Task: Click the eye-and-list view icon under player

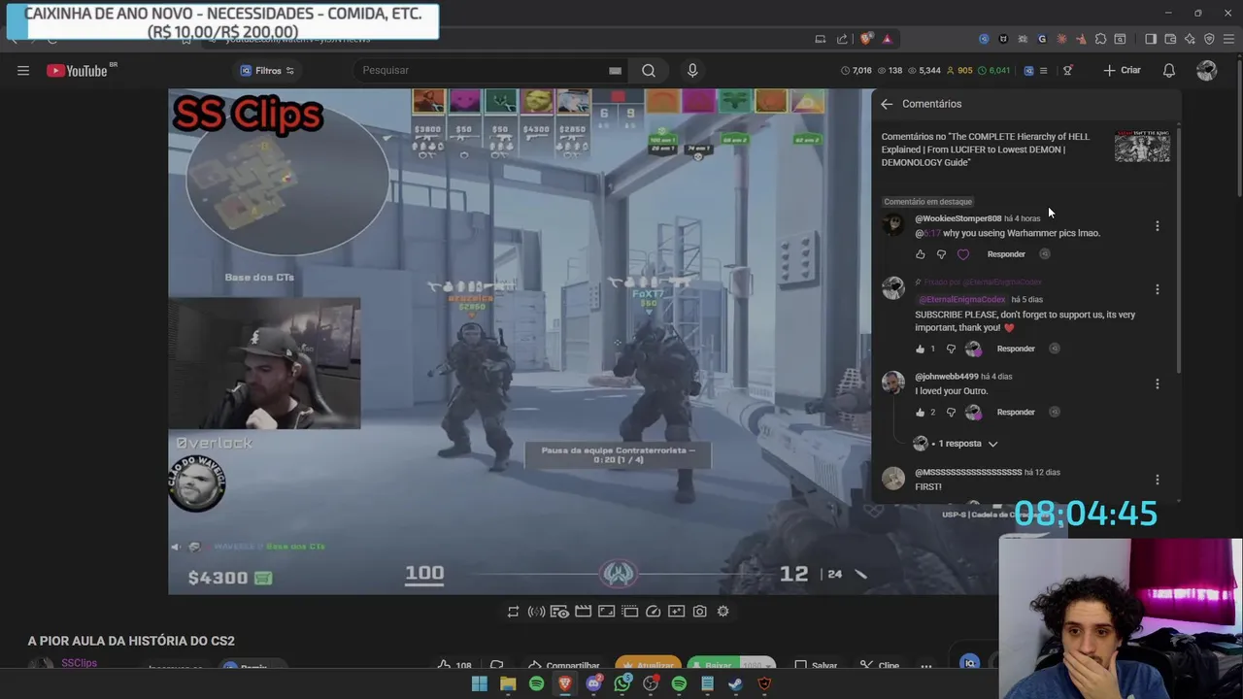Action: tap(559, 612)
